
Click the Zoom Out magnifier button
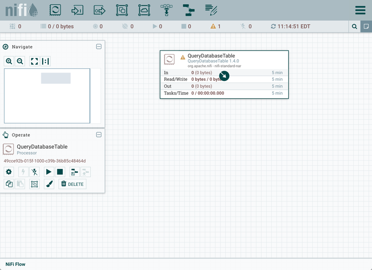(20, 61)
